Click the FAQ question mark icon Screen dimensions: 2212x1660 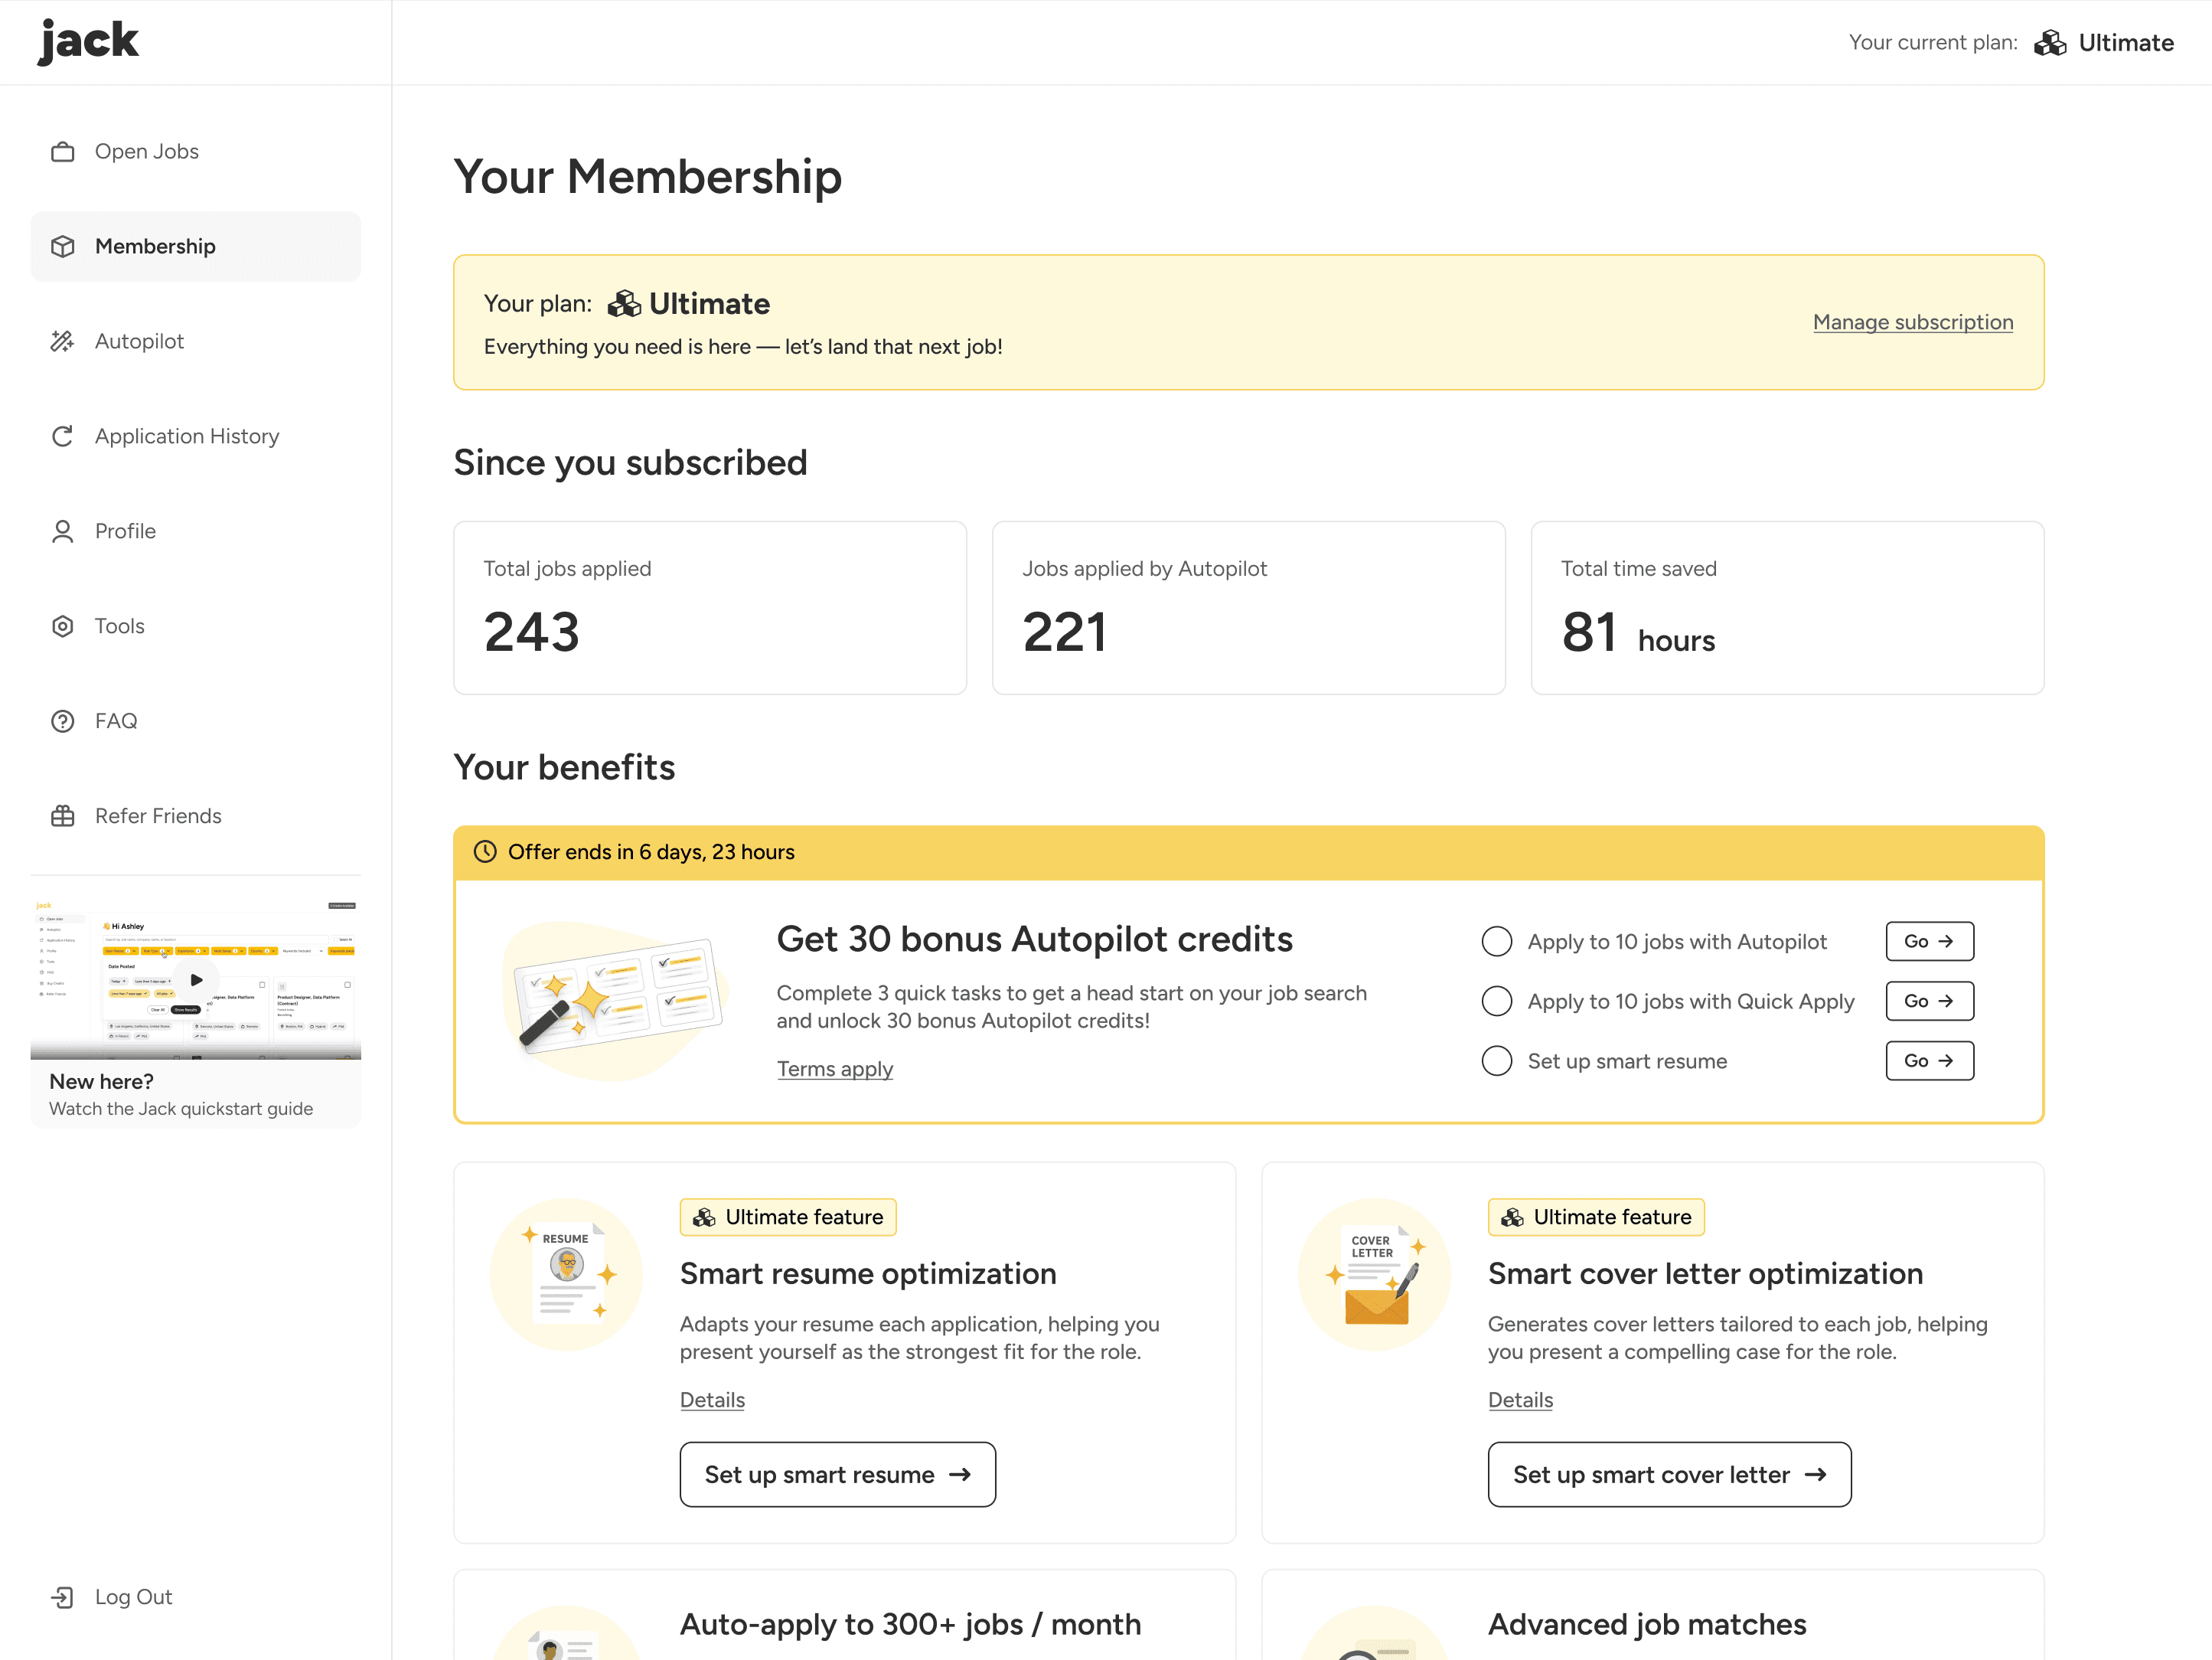click(63, 721)
